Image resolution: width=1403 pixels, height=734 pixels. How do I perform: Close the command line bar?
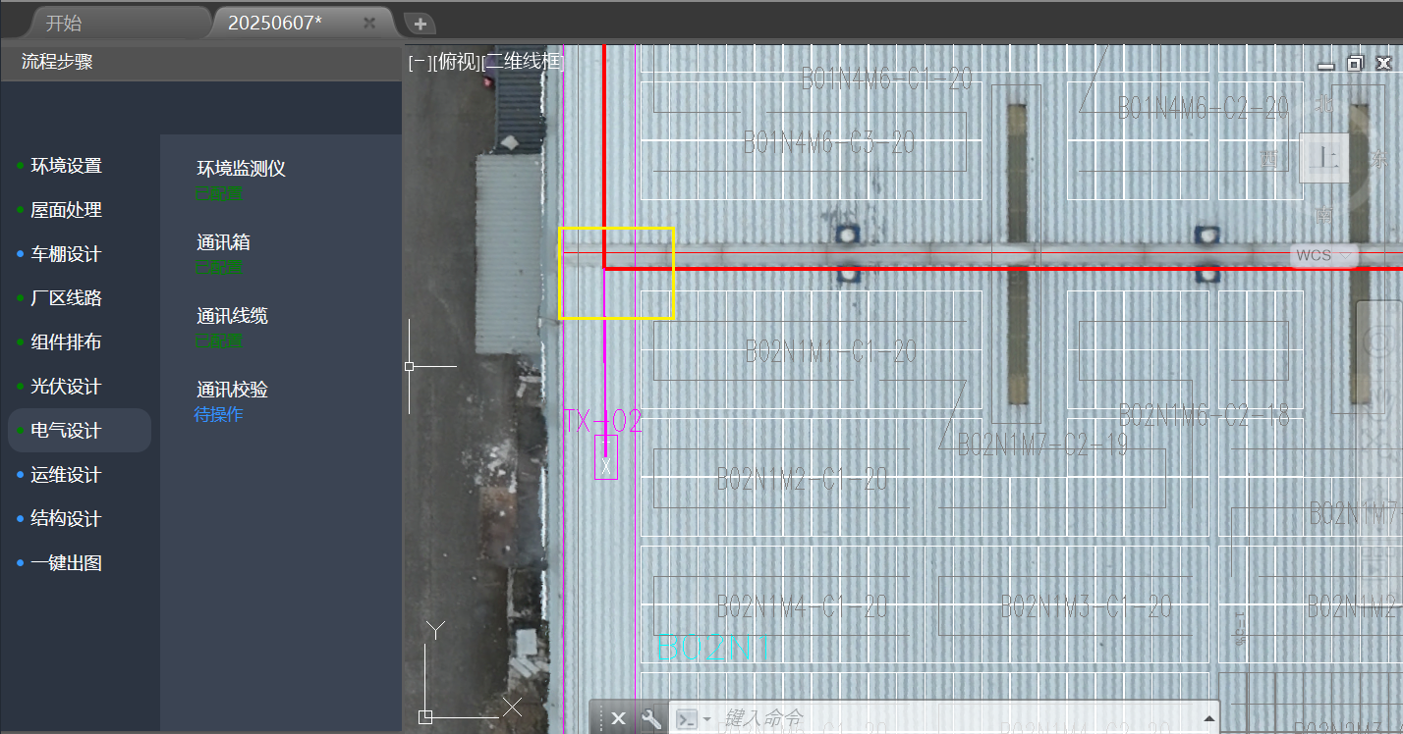(618, 718)
